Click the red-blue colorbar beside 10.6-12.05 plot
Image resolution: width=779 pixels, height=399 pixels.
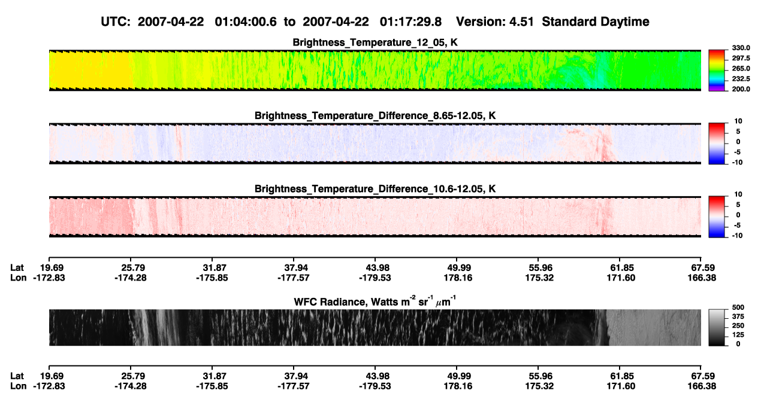717,216
